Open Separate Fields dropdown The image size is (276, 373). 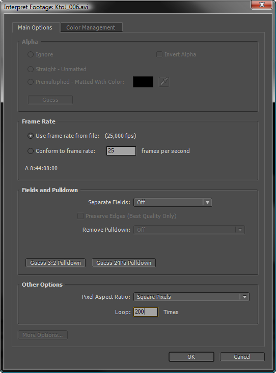tap(173, 202)
